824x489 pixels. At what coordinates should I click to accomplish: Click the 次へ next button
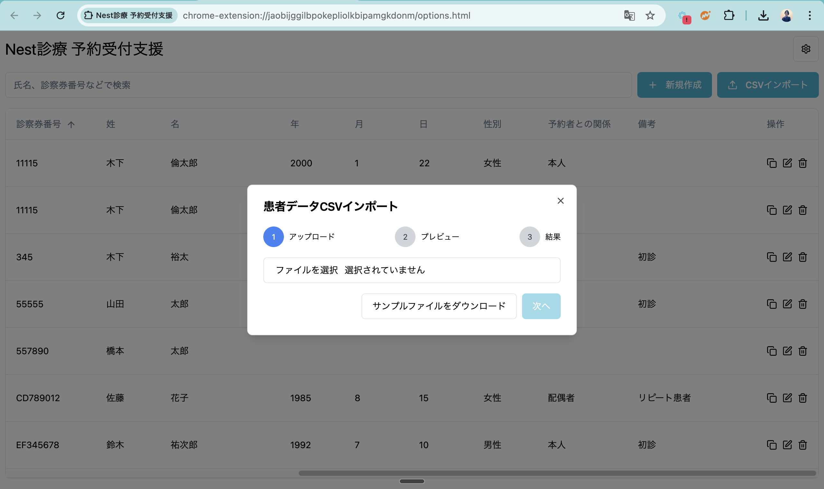[x=541, y=306]
